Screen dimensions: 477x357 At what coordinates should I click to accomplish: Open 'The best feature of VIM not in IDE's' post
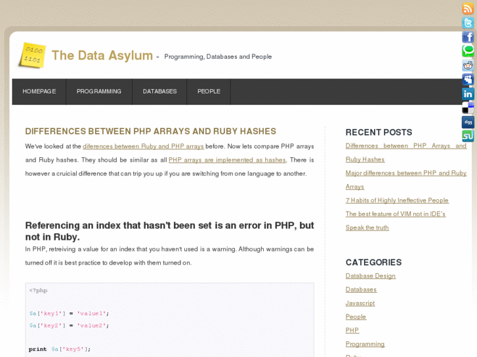pyautogui.click(x=396, y=214)
